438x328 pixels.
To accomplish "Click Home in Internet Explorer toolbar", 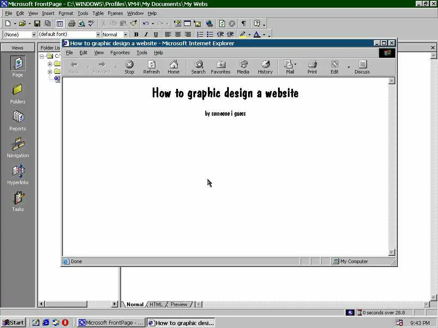I will tap(174, 67).
